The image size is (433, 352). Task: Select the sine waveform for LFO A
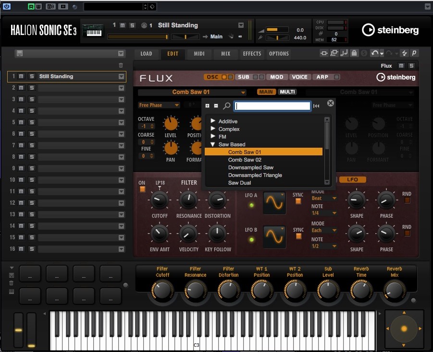click(x=274, y=202)
